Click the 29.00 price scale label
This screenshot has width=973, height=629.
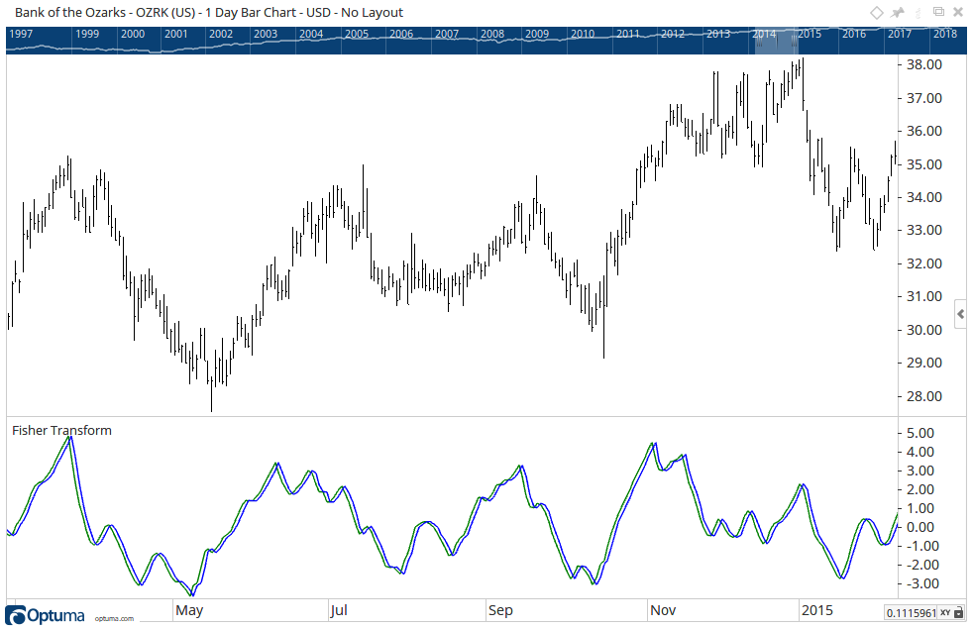[924, 363]
